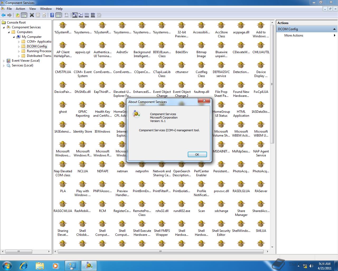
Task: Select the My Computer tree item
Action: [32, 37]
